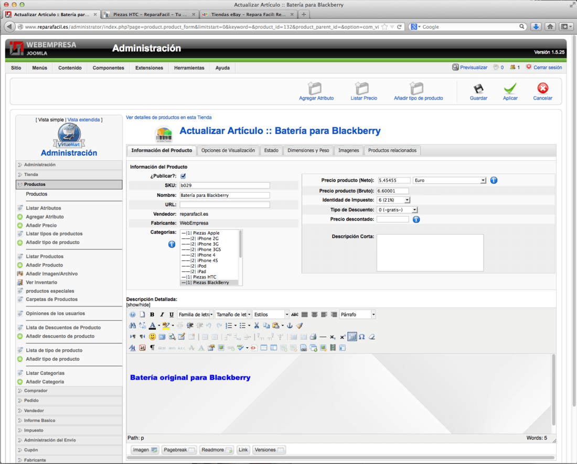
Task: Click the editor Print icon
Action: (313, 337)
